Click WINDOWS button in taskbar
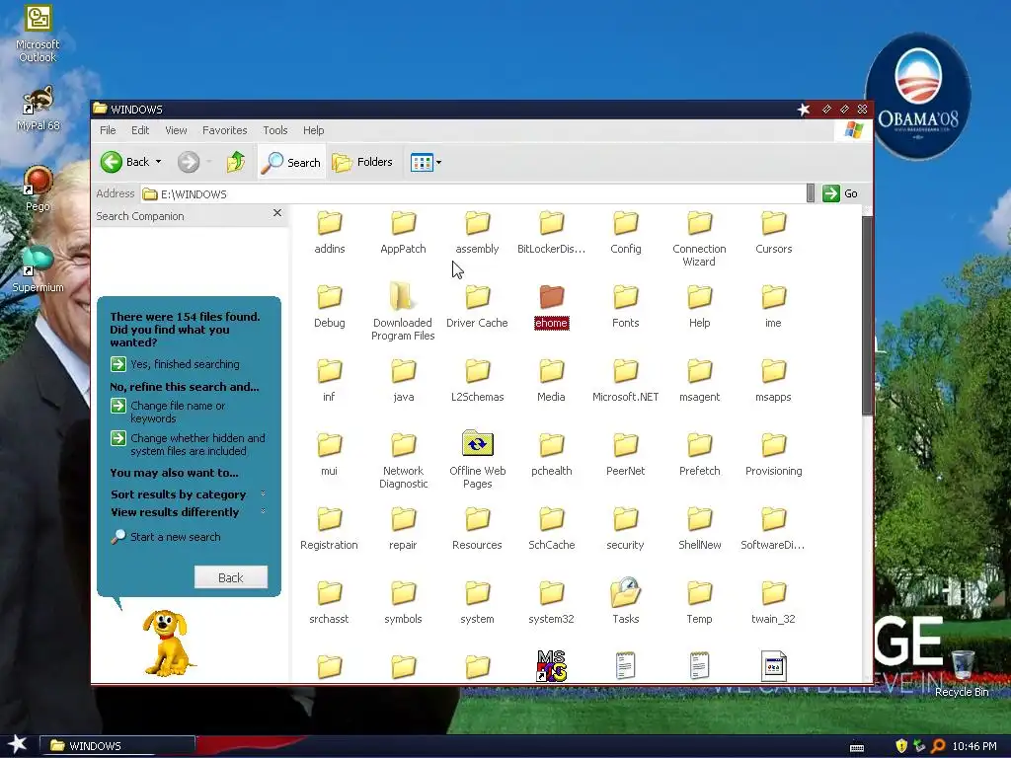The width and height of the screenshot is (1011, 758). point(117,746)
